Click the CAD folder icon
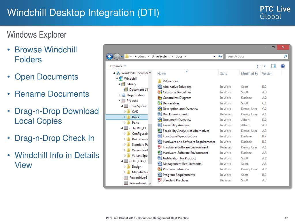Screen dimensions: 295x221 point(129,112)
